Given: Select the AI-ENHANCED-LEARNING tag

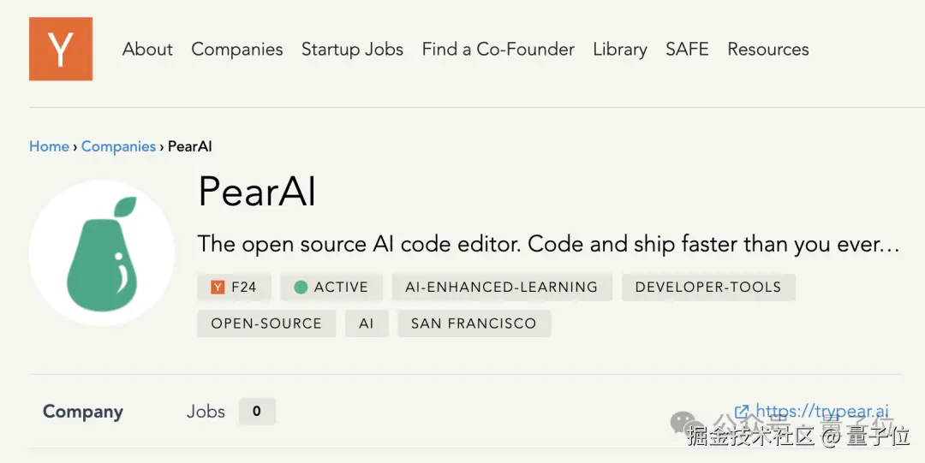Looking at the screenshot, I should 501,288.
